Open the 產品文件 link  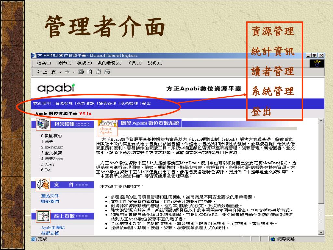tap(50, 196)
